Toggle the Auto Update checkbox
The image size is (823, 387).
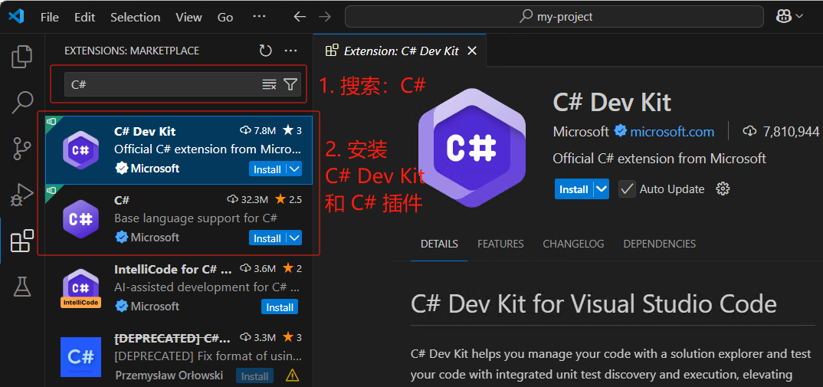(x=627, y=189)
